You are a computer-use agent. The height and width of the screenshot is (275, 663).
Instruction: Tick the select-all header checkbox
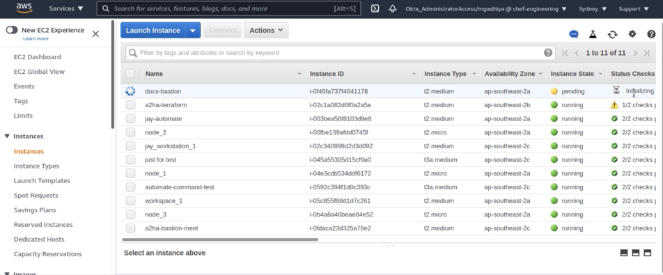[x=130, y=74]
